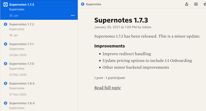Click the feed icon beside Supernotes 1.7.2
Screen dimensions: 206x111
click(5, 24)
